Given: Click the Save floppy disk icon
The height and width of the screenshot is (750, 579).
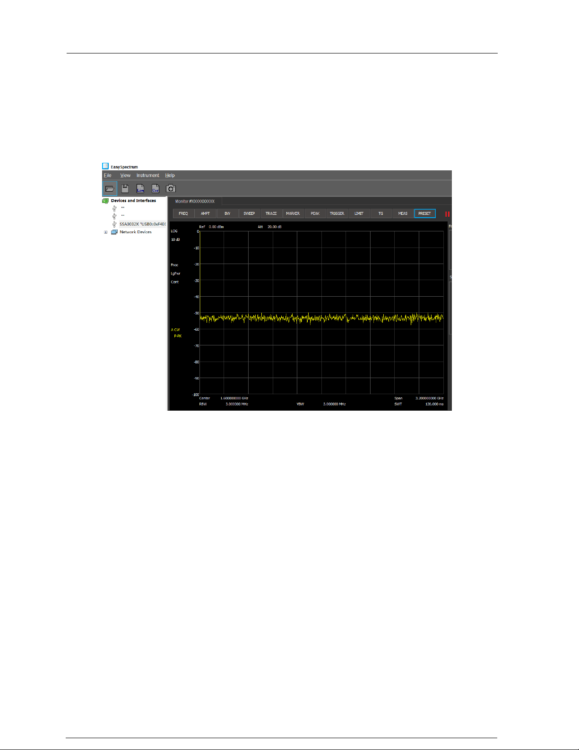Looking at the screenshot, I should click(125, 188).
